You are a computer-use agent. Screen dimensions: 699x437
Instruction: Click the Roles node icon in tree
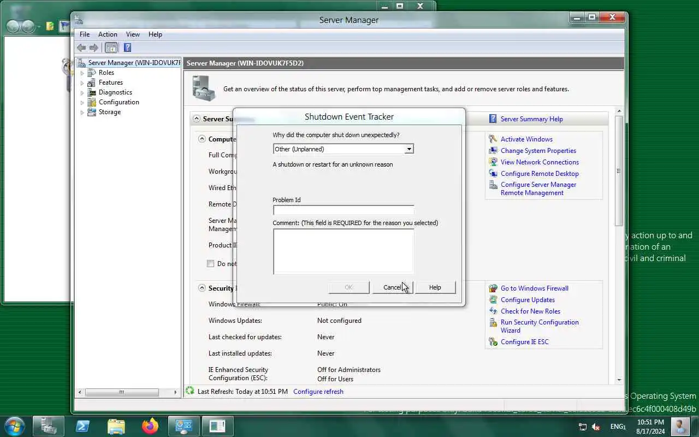[92, 73]
